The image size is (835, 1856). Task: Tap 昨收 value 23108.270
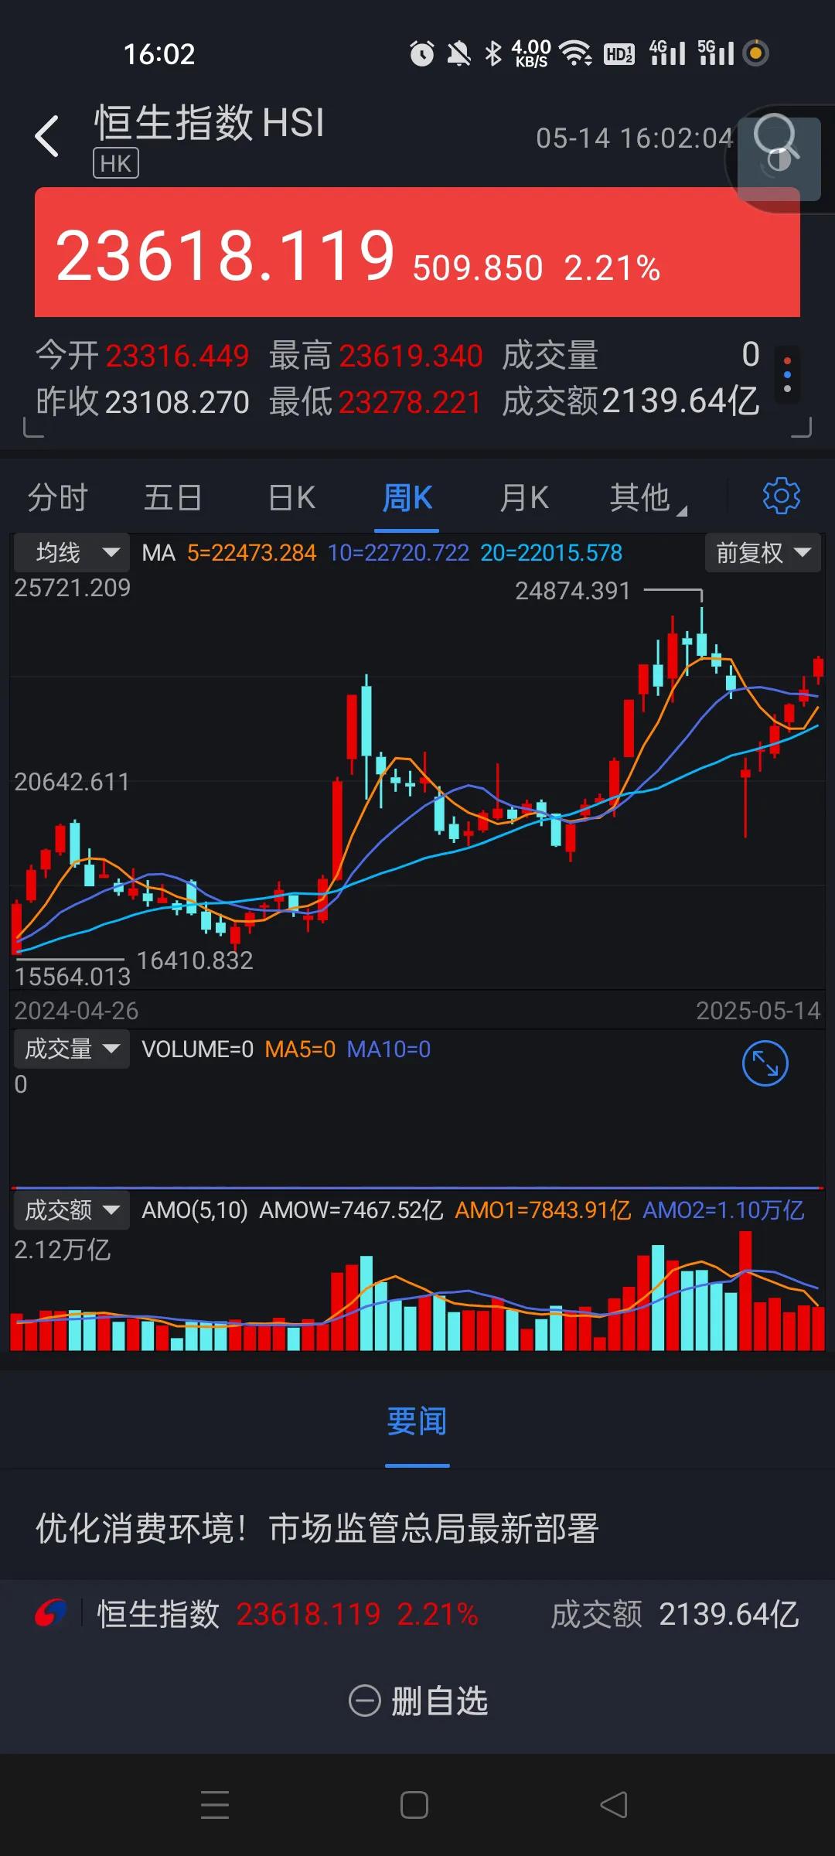[177, 401]
